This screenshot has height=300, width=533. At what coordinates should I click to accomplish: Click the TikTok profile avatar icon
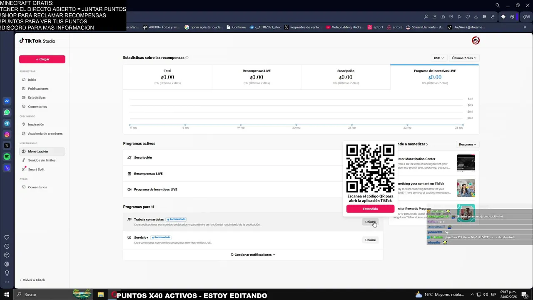click(x=476, y=40)
